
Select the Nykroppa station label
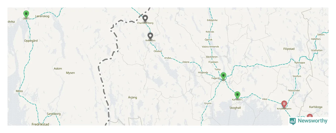pos(300,63)
